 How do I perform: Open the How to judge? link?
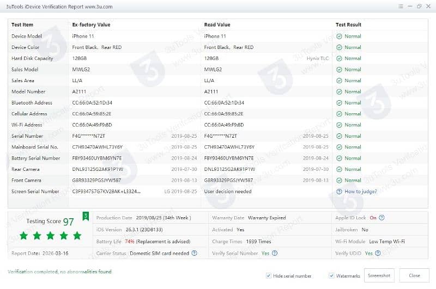click(x=360, y=192)
